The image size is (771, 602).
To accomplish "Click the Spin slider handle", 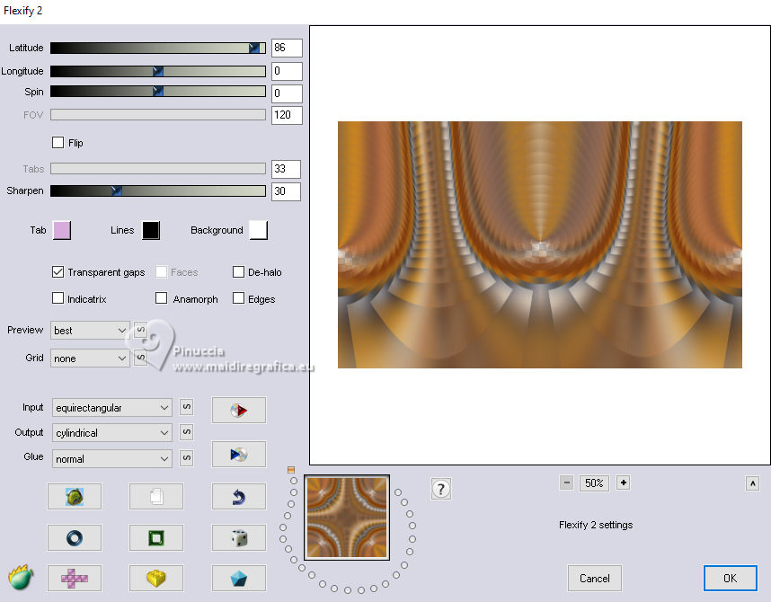I will point(158,92).
